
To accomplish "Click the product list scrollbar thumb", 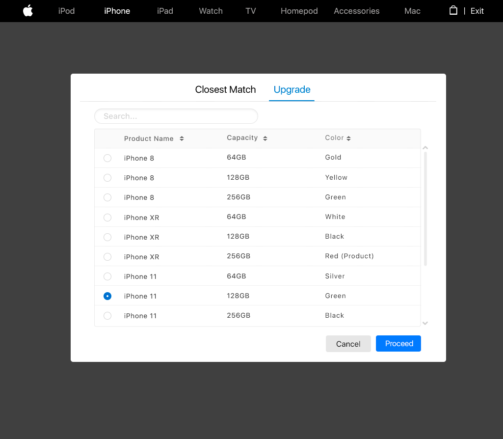I will 425,209.
